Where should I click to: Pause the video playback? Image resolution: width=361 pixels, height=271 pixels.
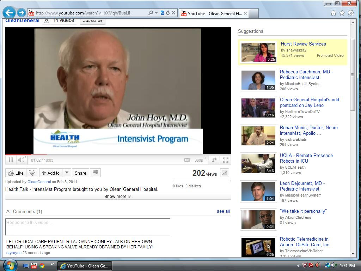click(11, 160)
